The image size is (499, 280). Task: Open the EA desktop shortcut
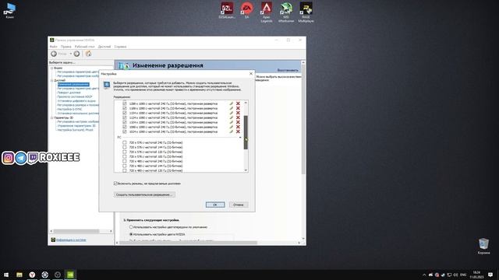(246, 10)
